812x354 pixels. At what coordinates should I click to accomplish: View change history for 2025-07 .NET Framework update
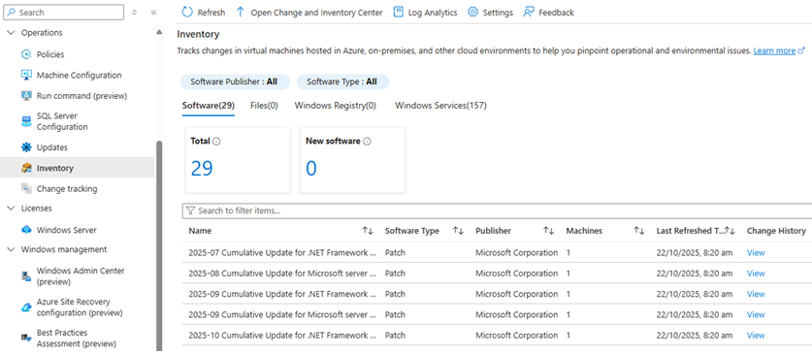[756, 252]
